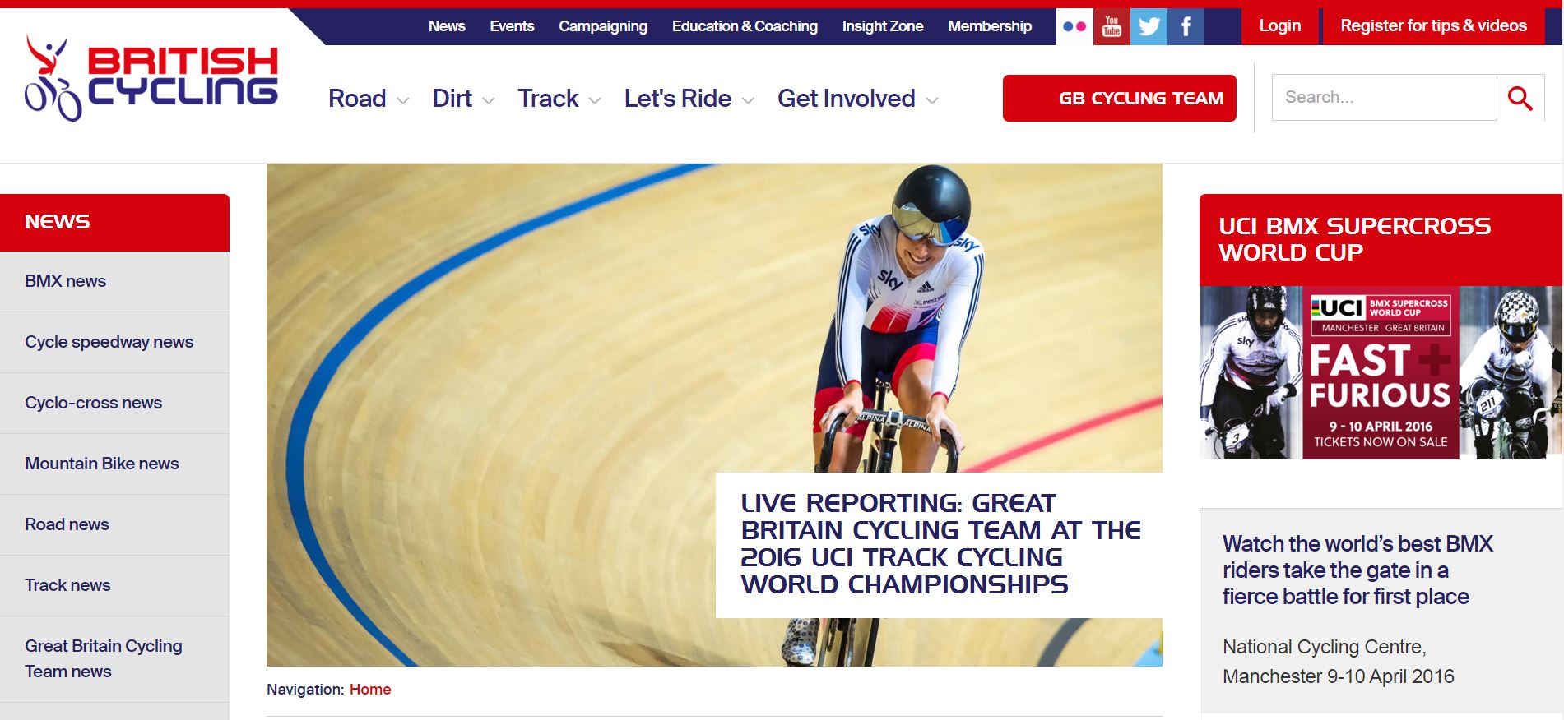Screen dimensions: 1564x720
Task: Open the YouTube channel icon
Action: 1112,26
